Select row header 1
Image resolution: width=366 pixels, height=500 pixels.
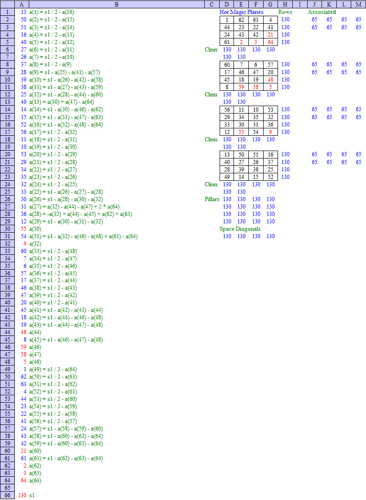pyautogui.click(x=7, y=12)
